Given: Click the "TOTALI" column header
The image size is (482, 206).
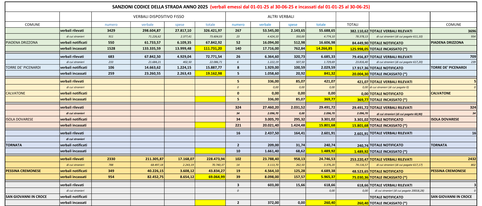Looking at the screenshot, I should coord(352,24).
